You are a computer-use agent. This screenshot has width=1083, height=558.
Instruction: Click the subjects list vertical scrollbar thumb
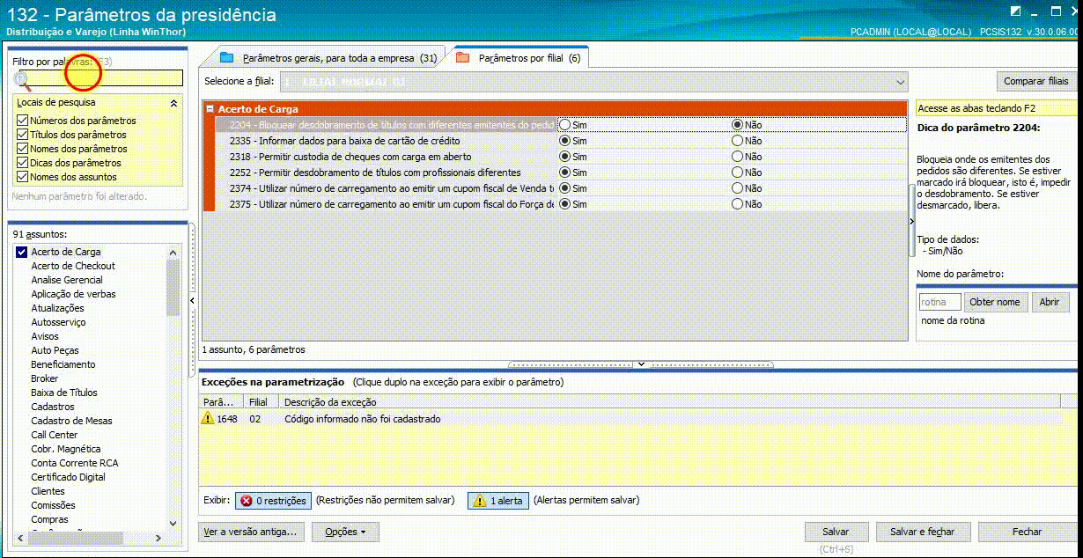(x=173, y=287)
